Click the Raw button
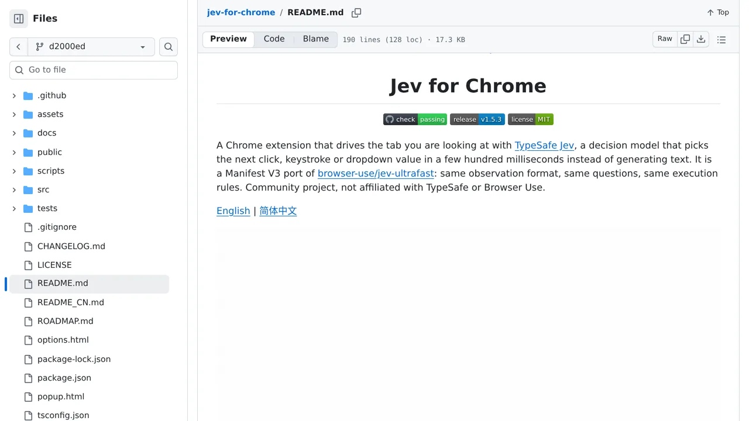Image resolution: width=749 pixels, height=421 pixels. click(x=665, y=39)
